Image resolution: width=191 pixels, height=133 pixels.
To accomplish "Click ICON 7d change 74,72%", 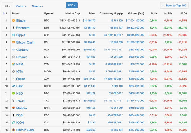I will [x=183, y=123].
